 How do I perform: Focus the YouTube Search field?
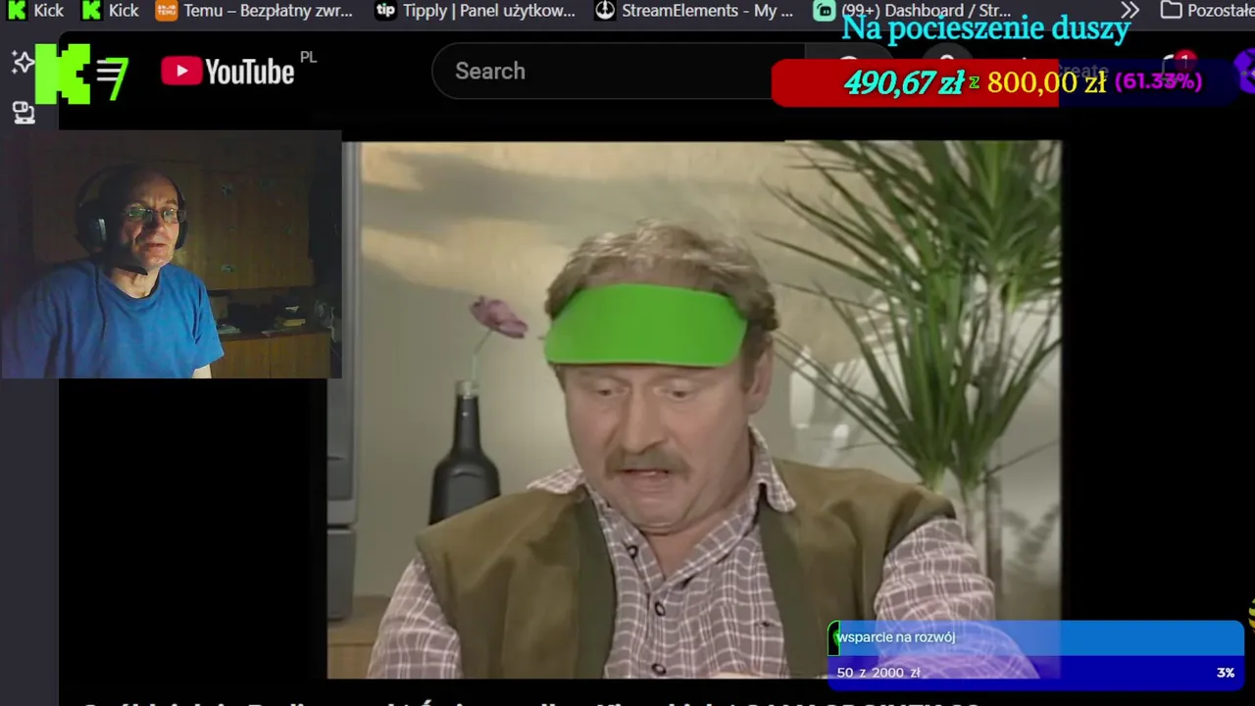618,71
